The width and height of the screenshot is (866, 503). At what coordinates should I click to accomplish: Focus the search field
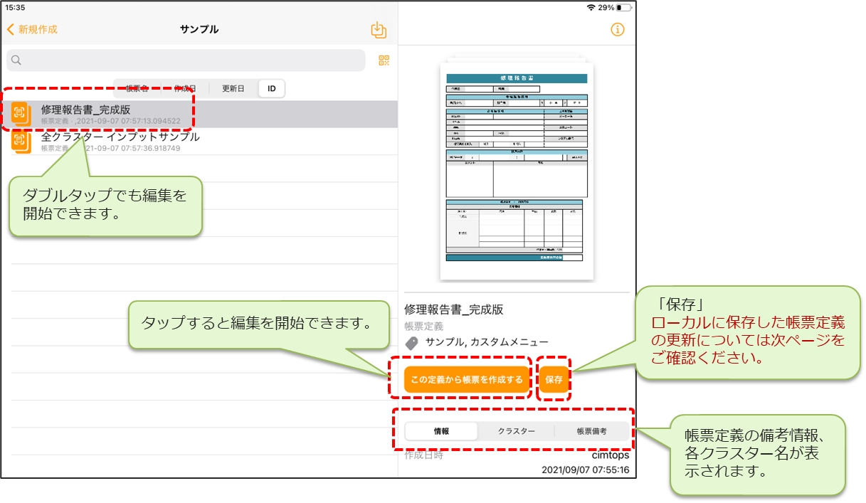click(x=186, y=60)
